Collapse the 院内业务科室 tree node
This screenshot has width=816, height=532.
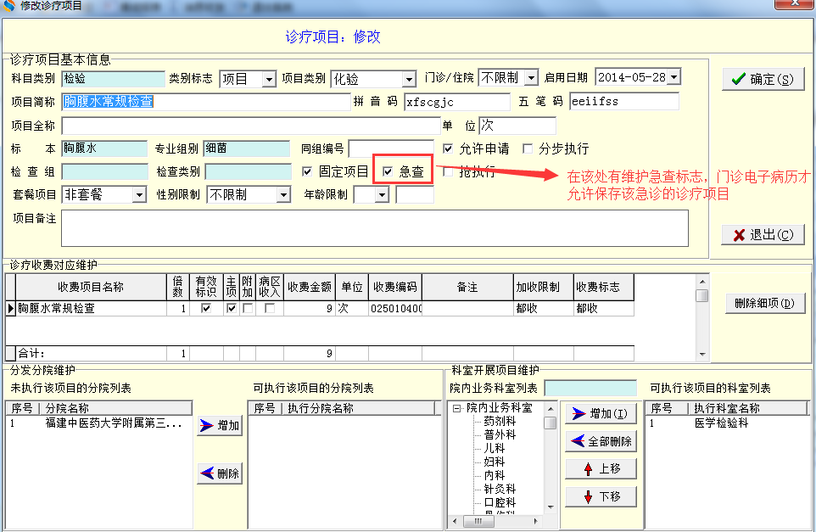point(456,408)
